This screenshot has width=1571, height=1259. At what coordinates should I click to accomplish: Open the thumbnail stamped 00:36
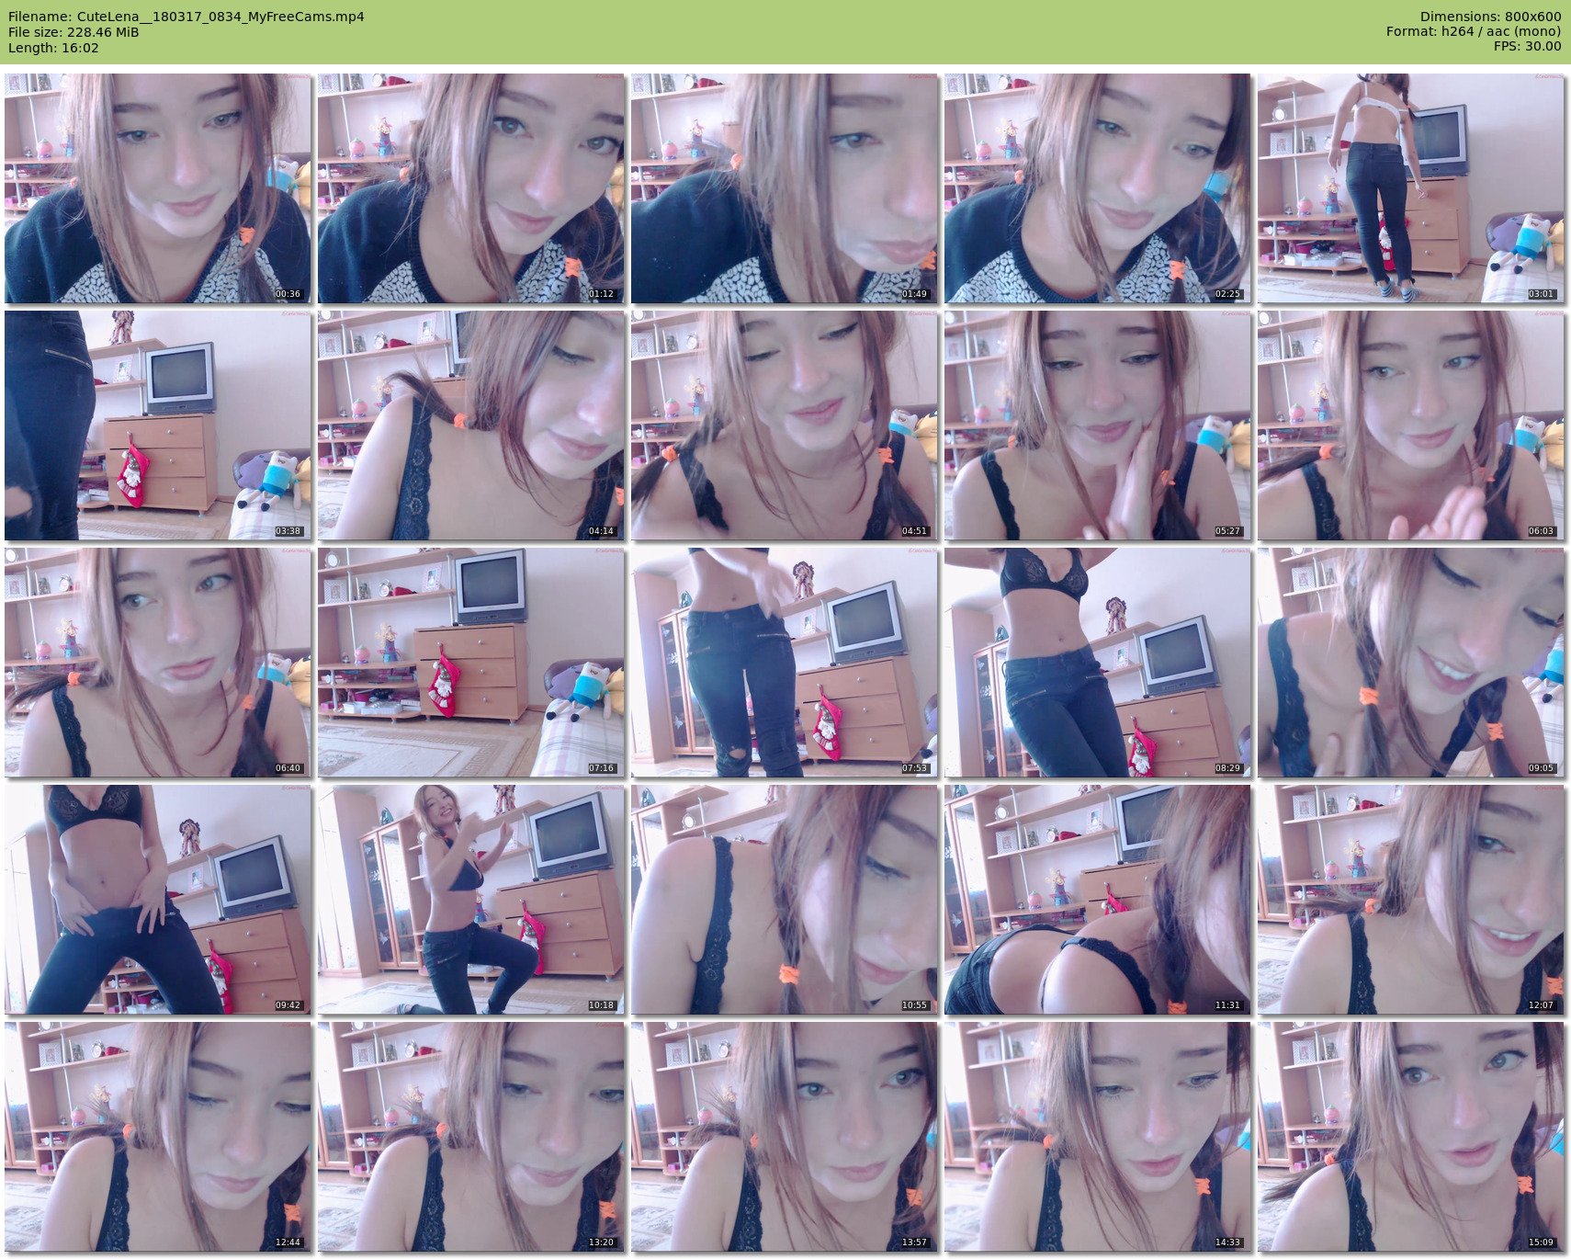[x=158, y=188]
